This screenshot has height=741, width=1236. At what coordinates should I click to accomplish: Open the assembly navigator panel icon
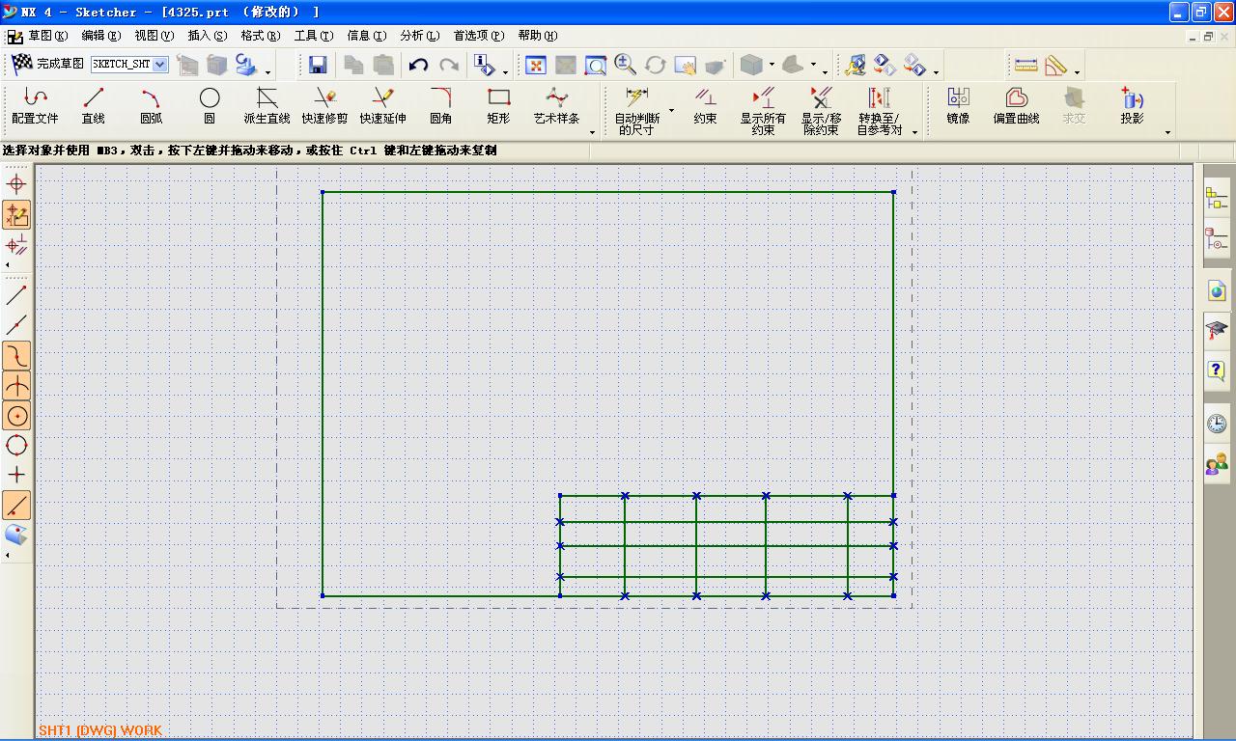coord(1217,199)
